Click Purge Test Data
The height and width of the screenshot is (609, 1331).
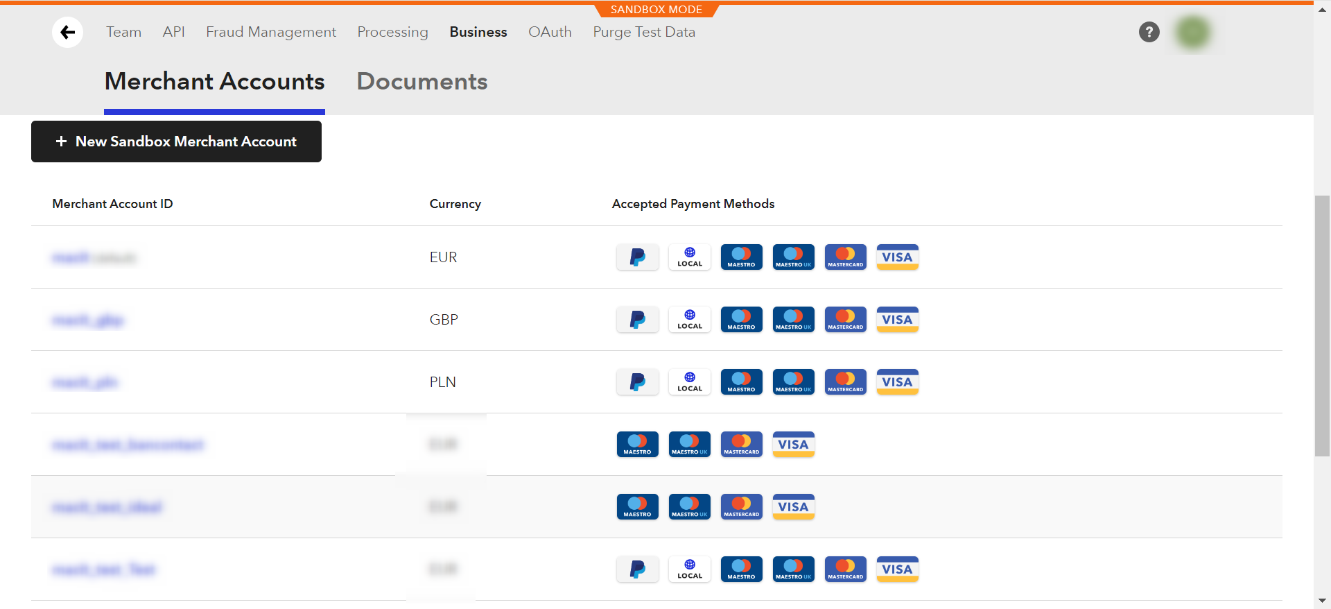(644, 32)
